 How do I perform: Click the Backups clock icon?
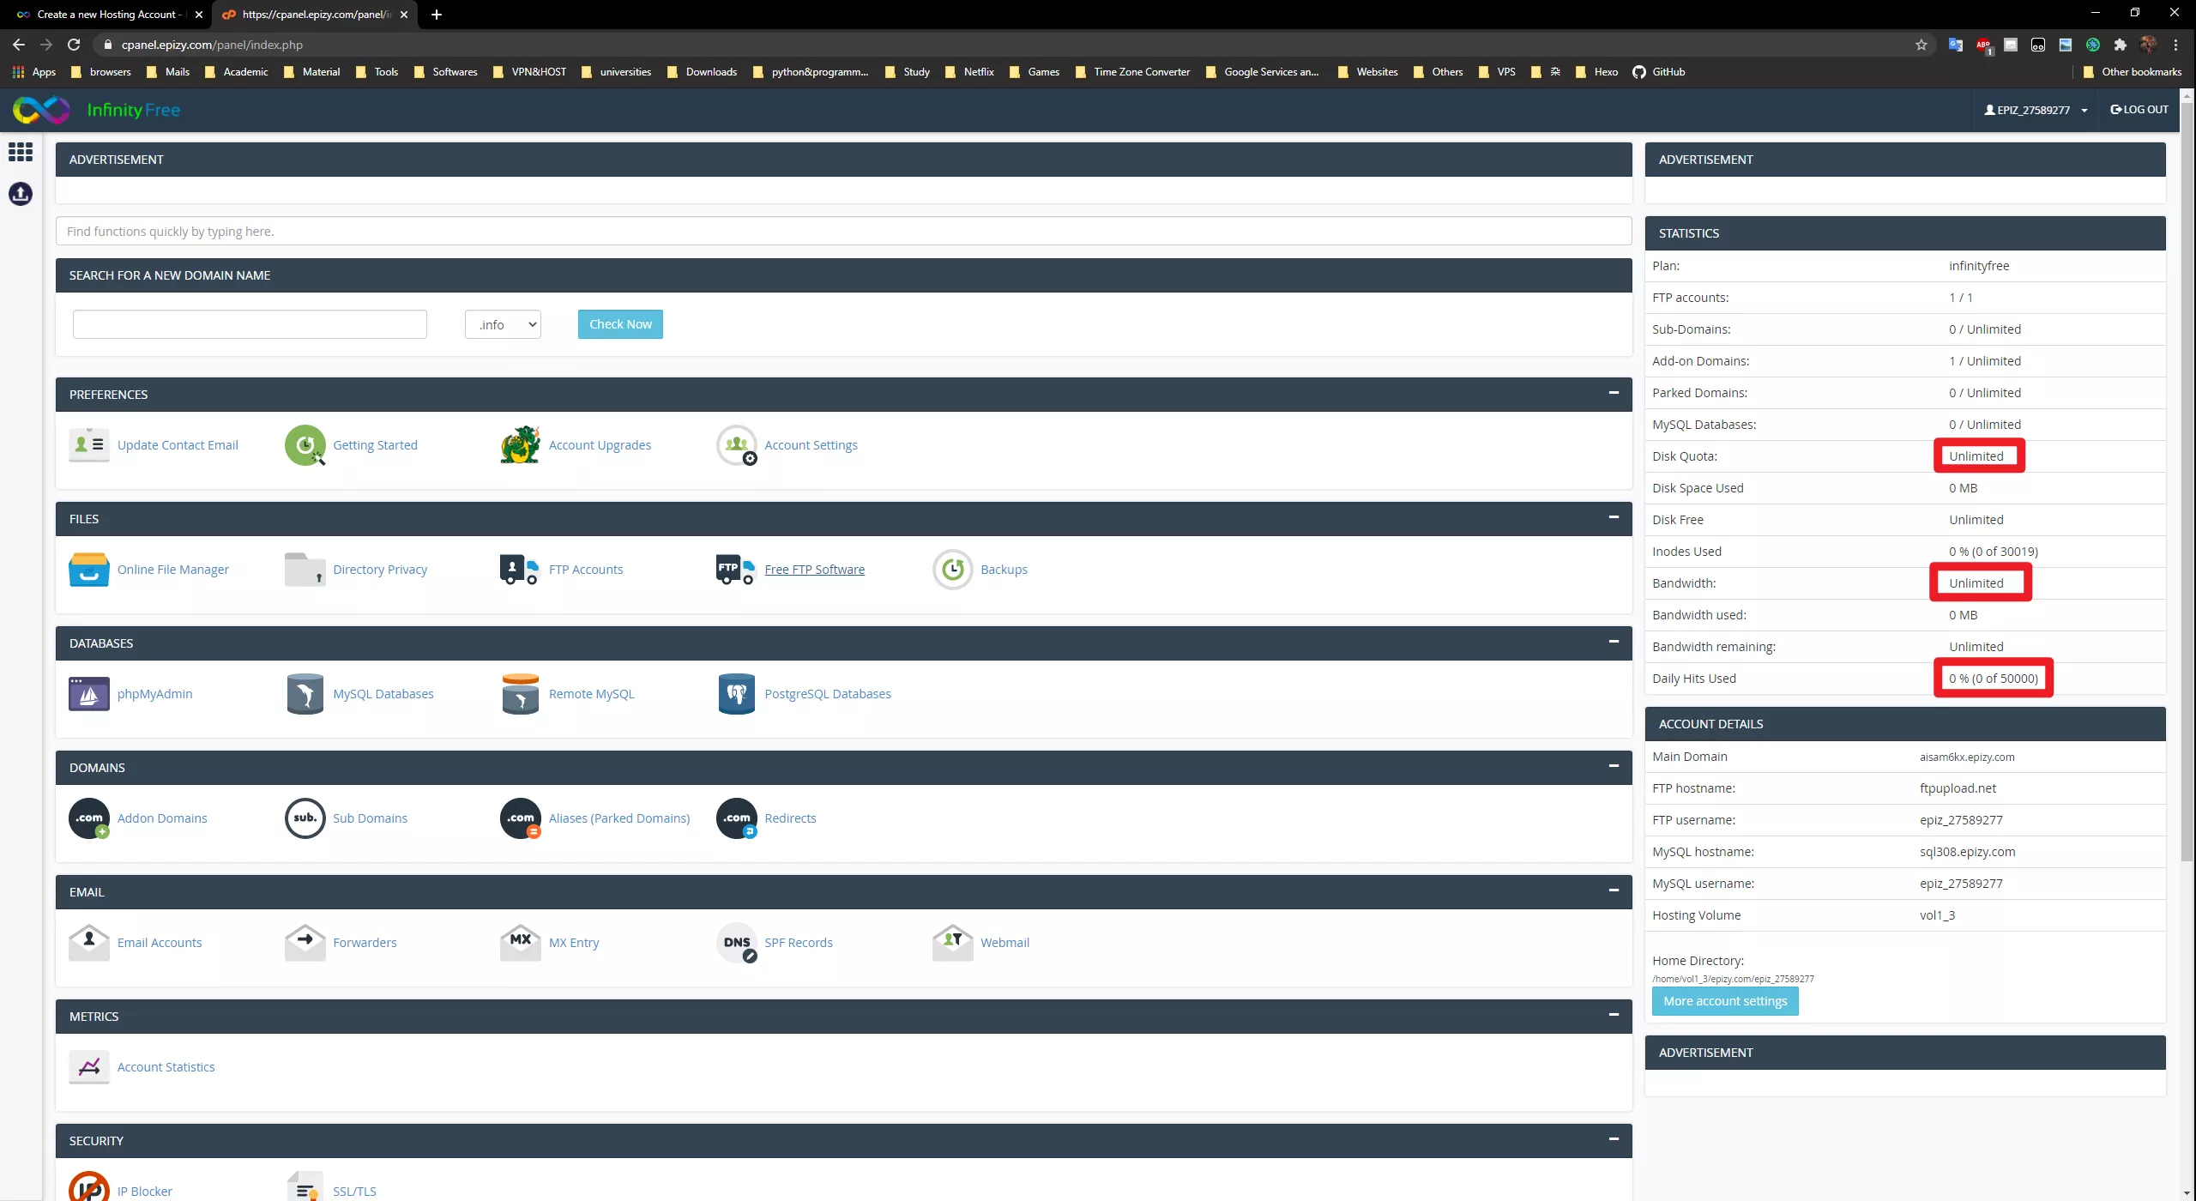[x=952, y=570]
